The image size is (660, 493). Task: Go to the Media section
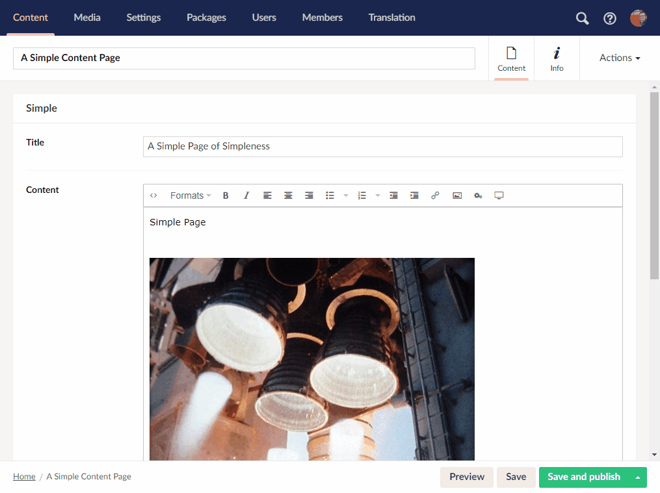[87, 18]
